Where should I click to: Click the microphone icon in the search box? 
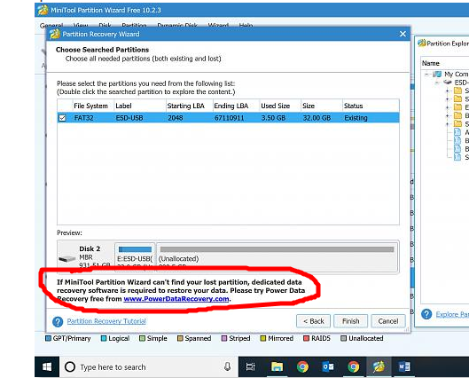click(227, 366)
